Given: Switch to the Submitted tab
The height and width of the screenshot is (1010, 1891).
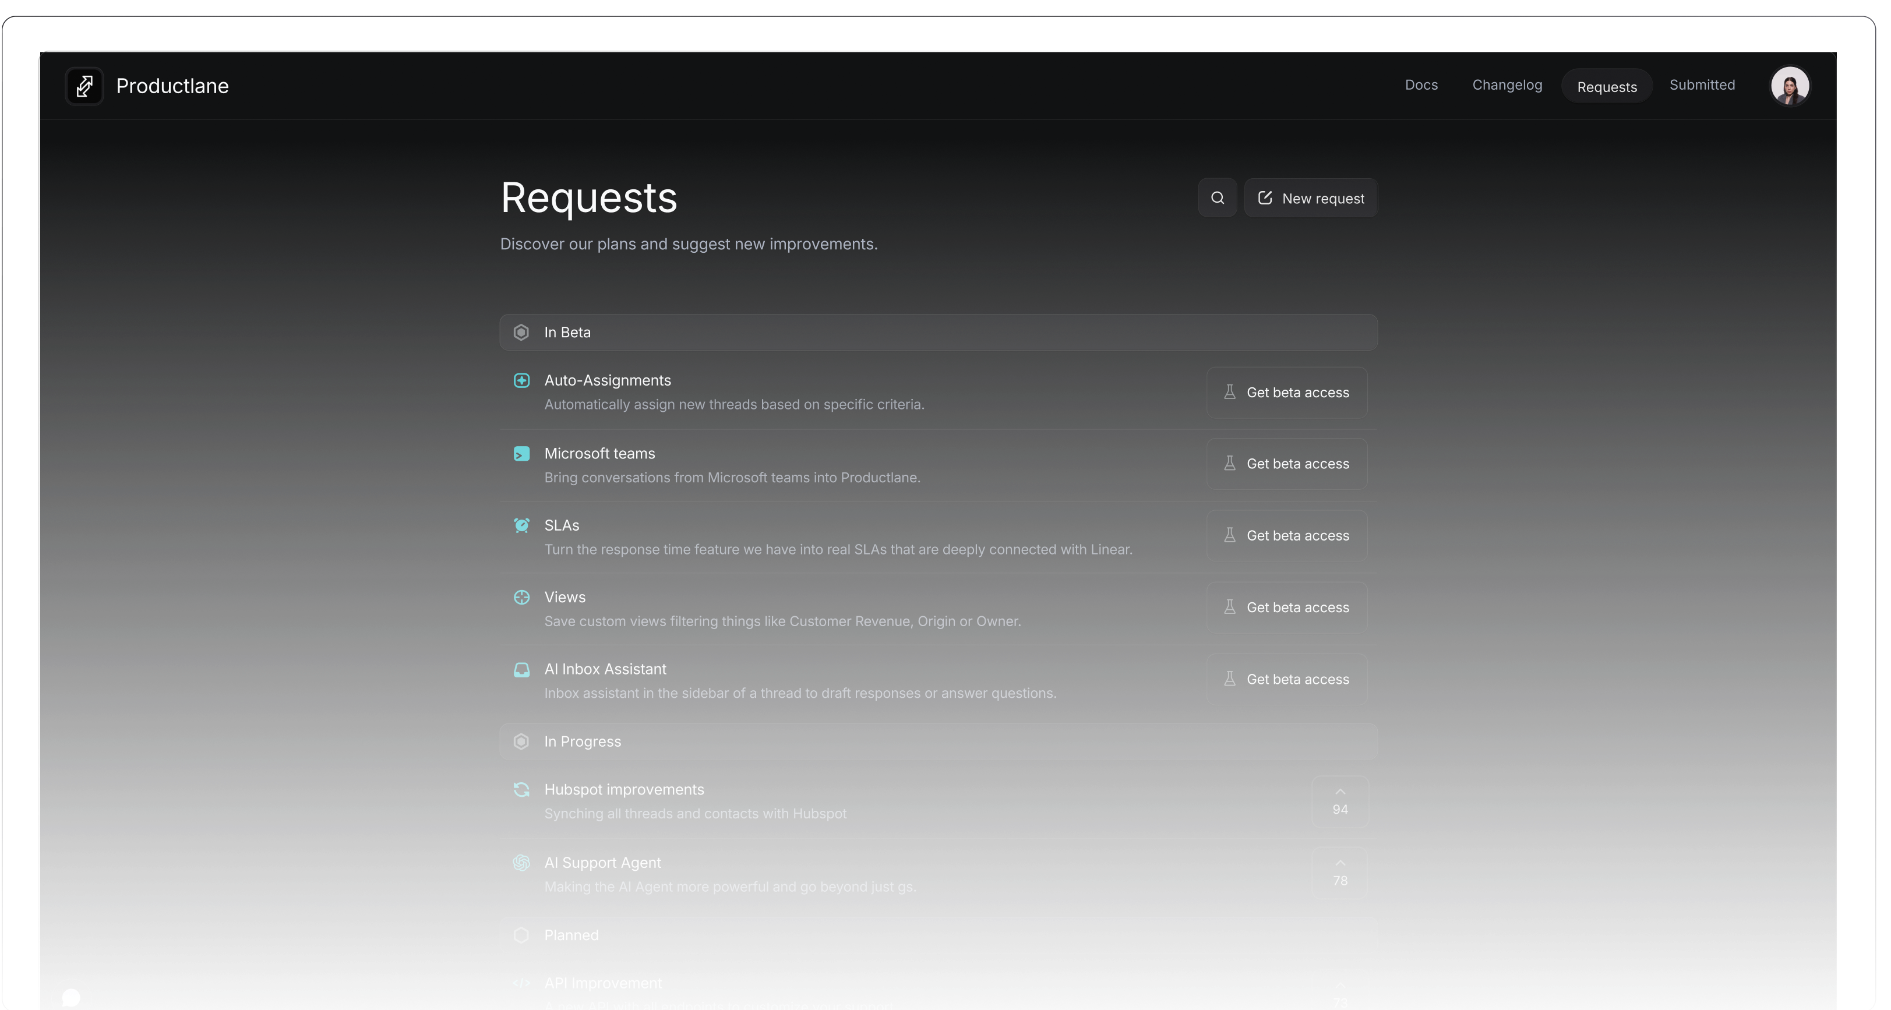Looking at the screenshot, I should tap(1702, 85).
